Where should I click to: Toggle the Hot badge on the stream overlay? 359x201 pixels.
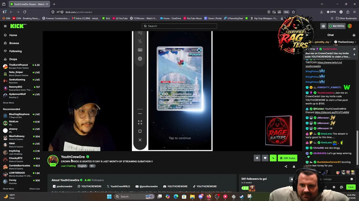coord(140,50)
